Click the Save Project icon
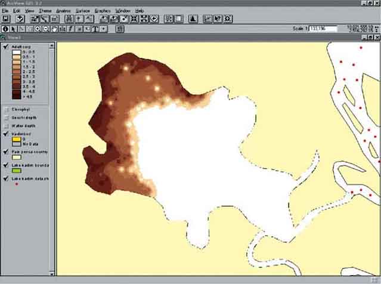 [x=5, y=19]
